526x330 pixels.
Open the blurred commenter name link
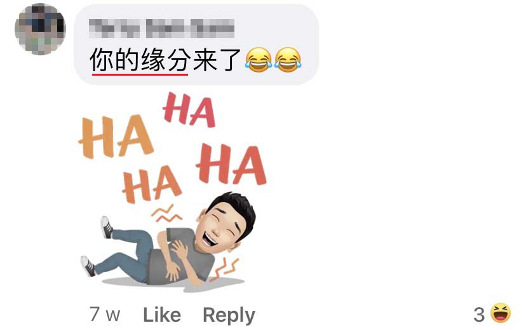click(x=161, y=28)
